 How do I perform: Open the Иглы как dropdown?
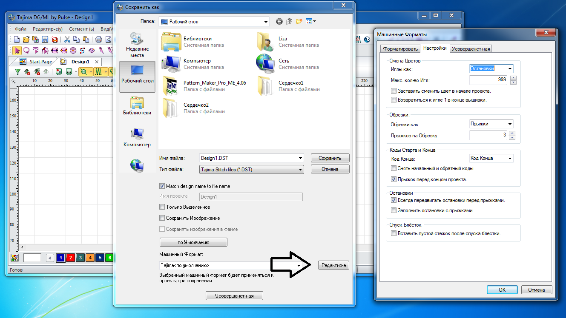(x=510, y=68)
